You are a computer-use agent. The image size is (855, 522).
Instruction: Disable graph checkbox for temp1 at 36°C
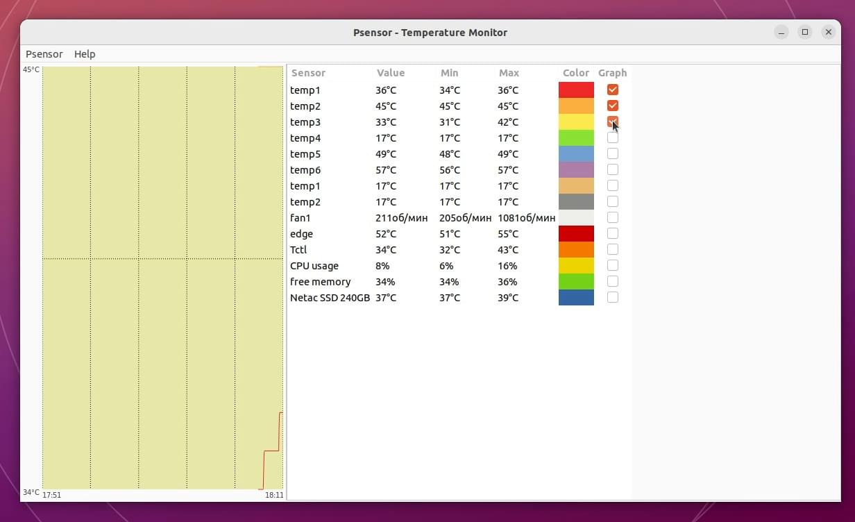coord(613,90)
